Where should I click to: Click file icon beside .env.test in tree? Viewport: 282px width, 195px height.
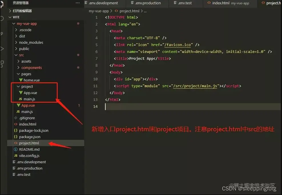click(14, 174)
